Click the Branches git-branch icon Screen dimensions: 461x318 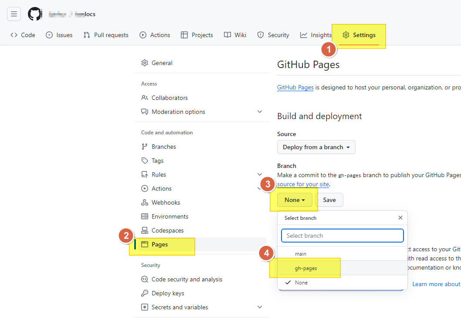(x=145, y=146)
